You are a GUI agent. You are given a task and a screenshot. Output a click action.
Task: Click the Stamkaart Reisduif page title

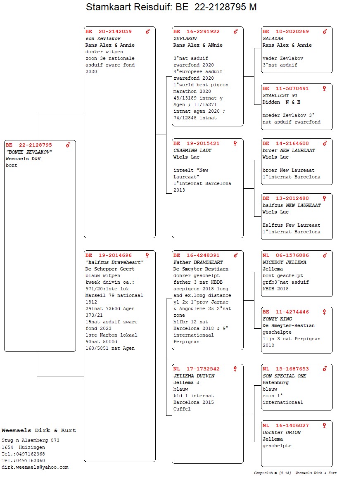171,7
